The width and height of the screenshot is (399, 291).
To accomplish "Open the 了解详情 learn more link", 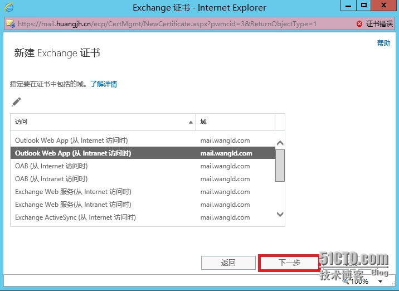I will [104, 84].
